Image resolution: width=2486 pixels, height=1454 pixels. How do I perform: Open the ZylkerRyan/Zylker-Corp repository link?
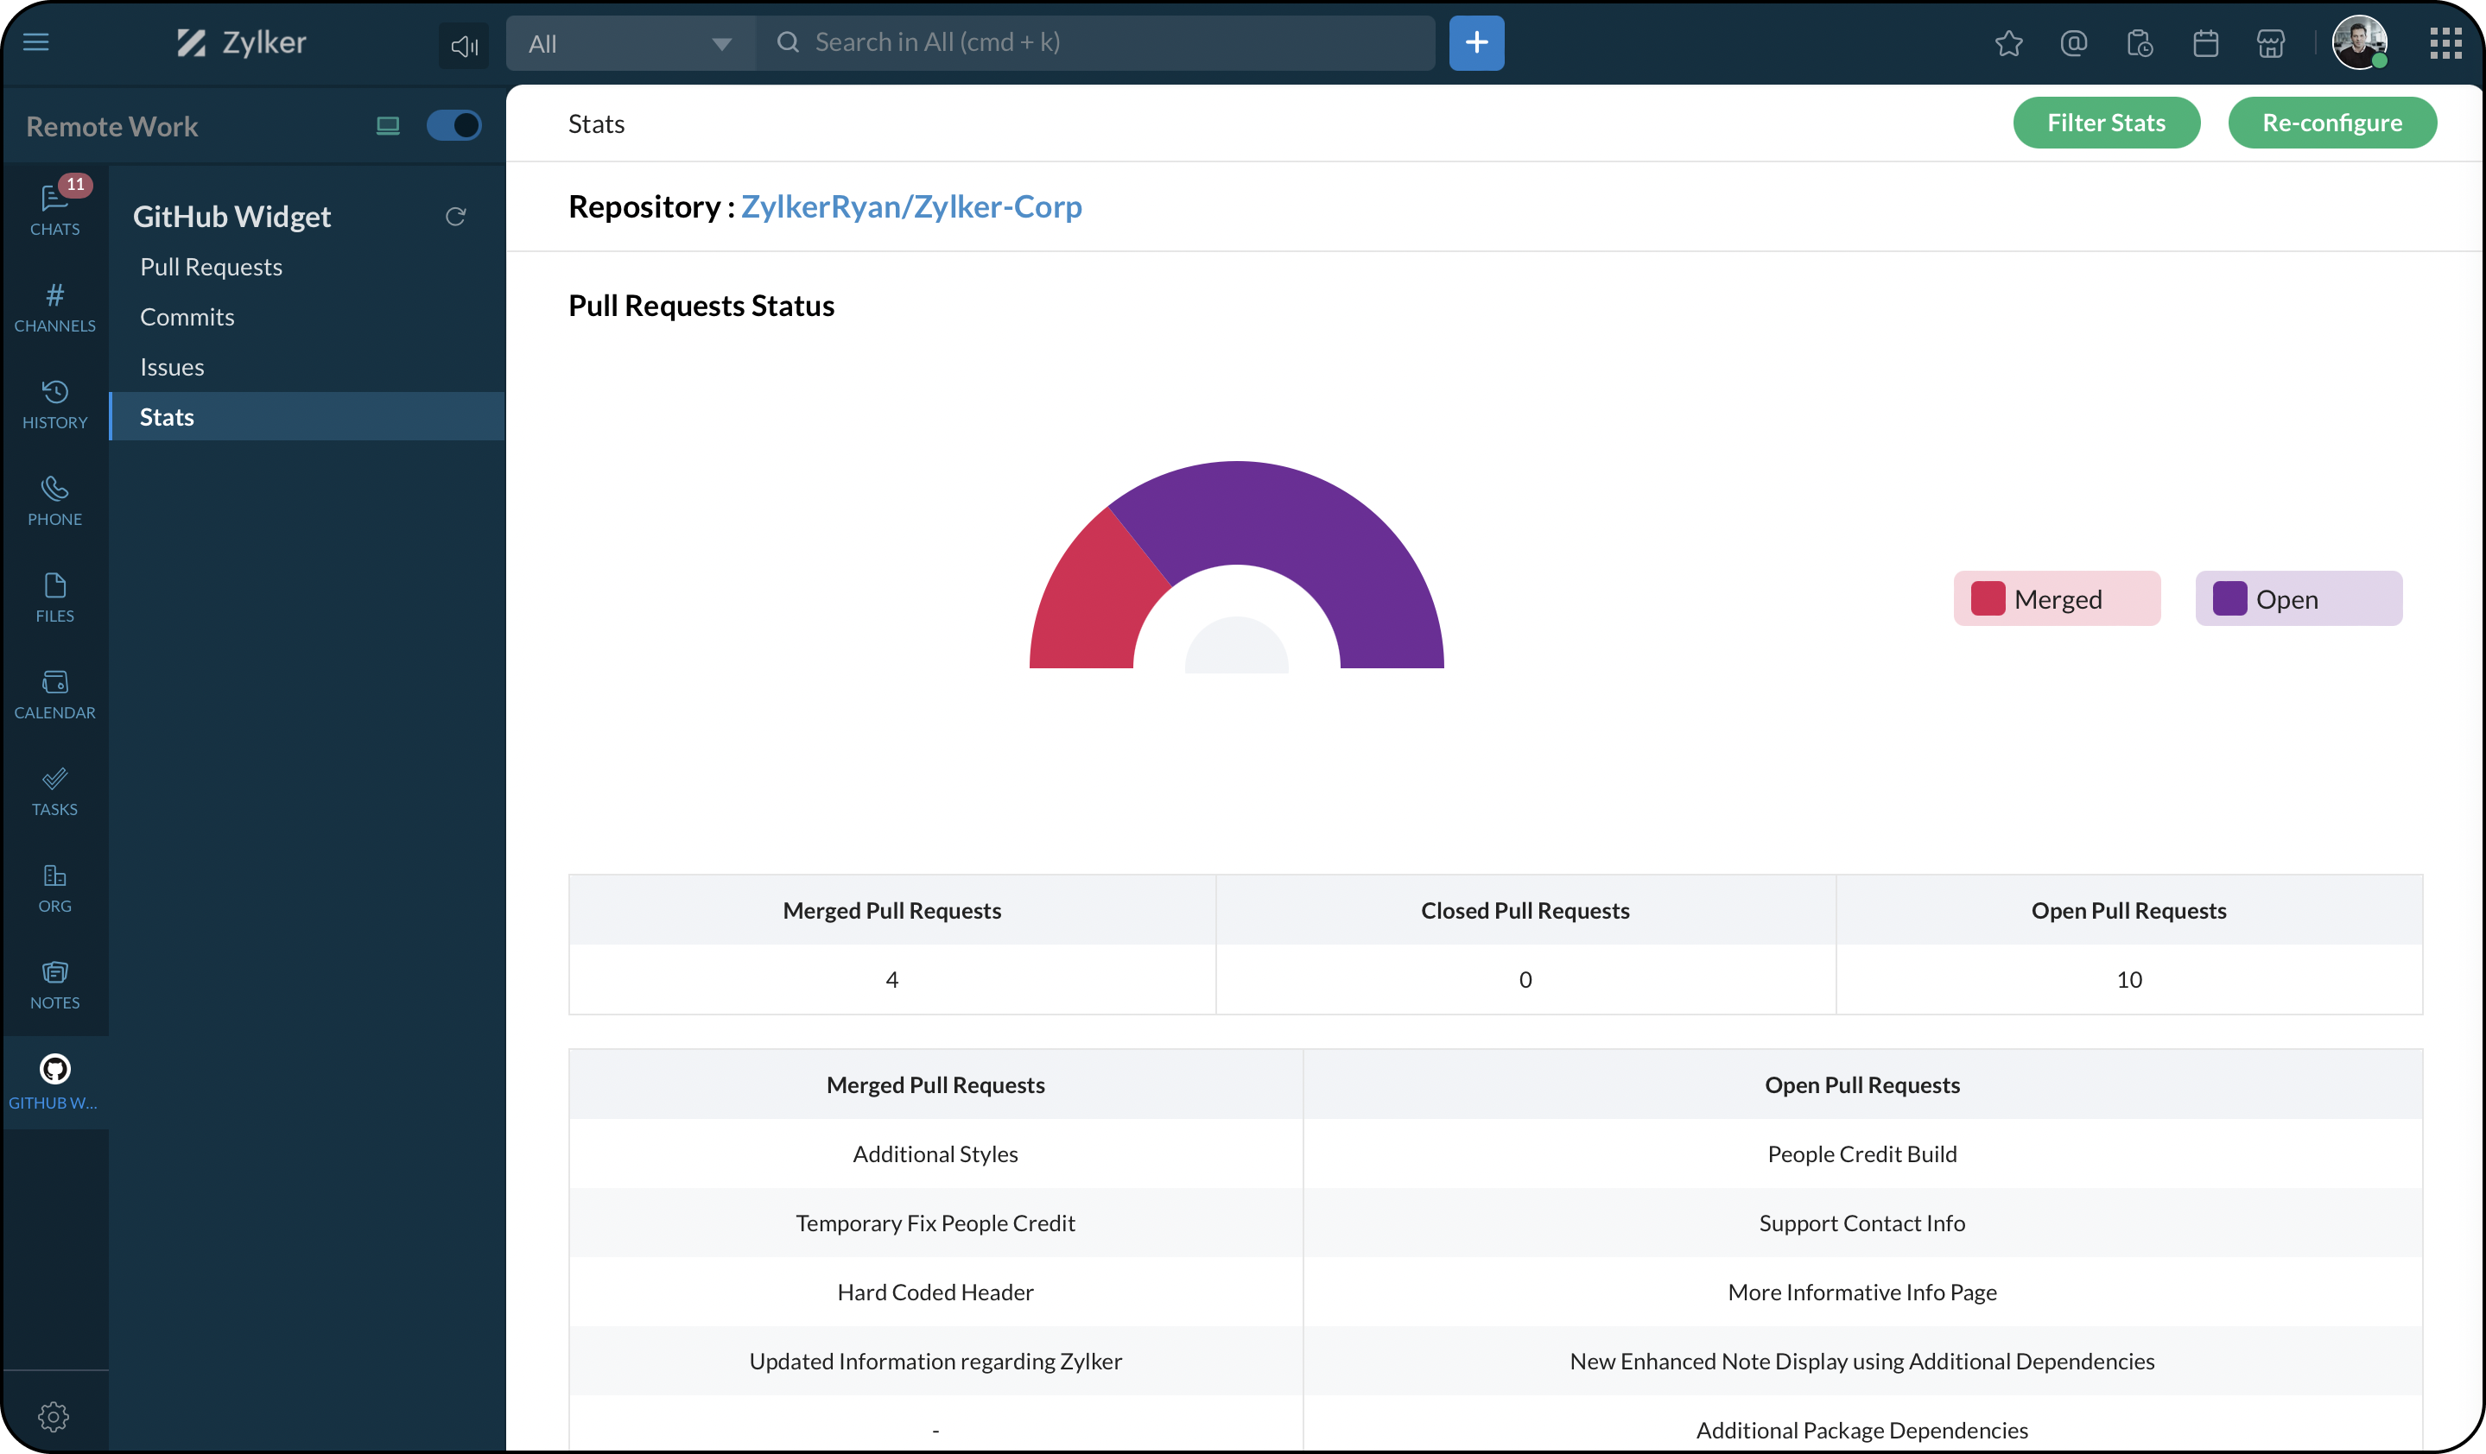tap(910, 206)
